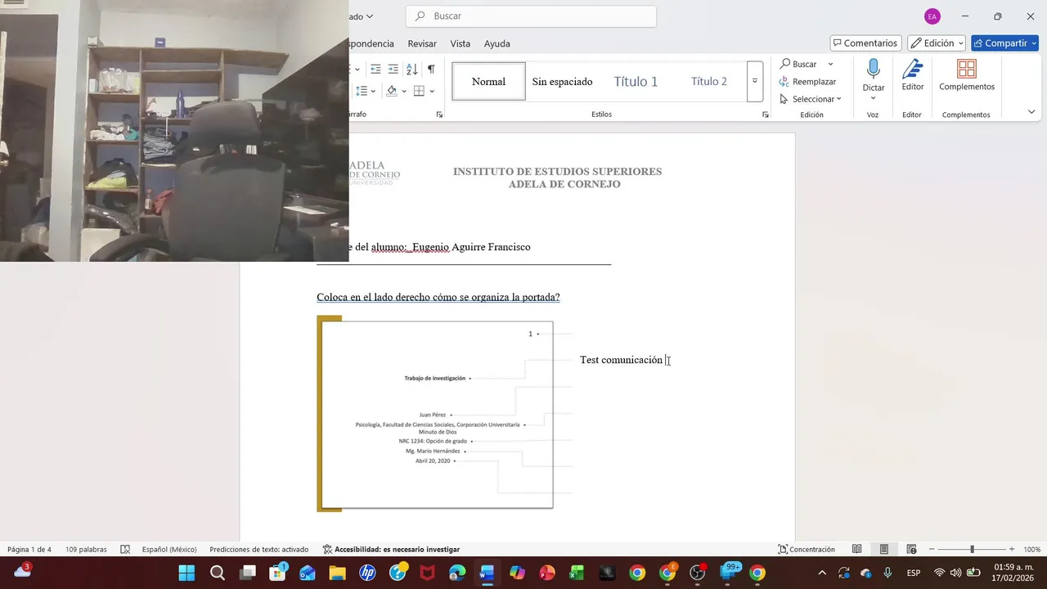This screenshot has width=1047, height=589.
Task: Click the 100% zoom level
Action: click(1031, 550)
